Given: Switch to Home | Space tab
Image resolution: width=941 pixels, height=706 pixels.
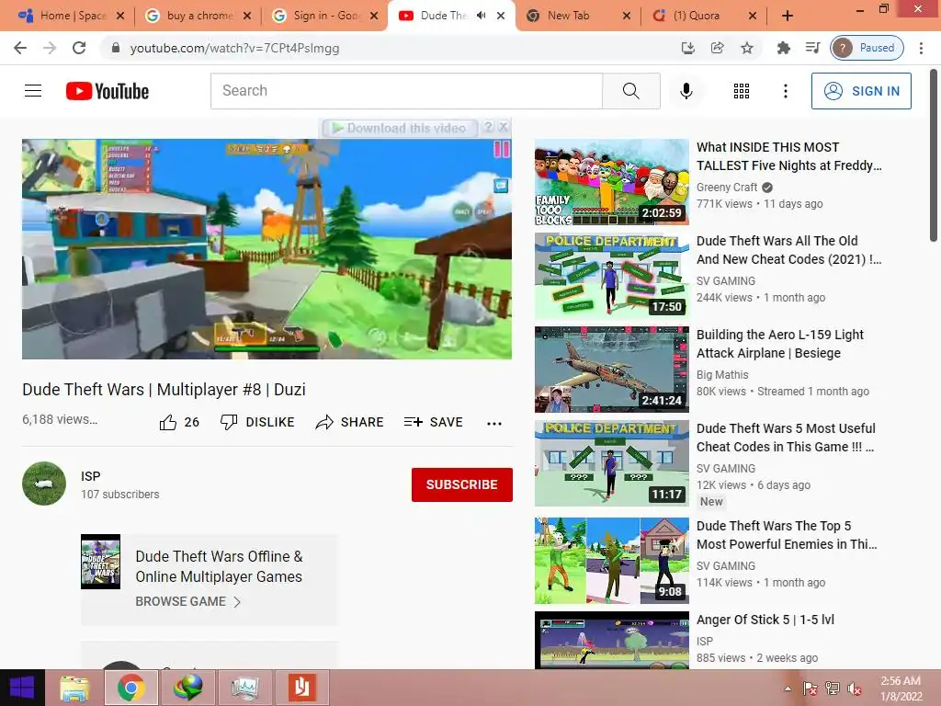Looking at the screenshot, I should click(72, 16).
